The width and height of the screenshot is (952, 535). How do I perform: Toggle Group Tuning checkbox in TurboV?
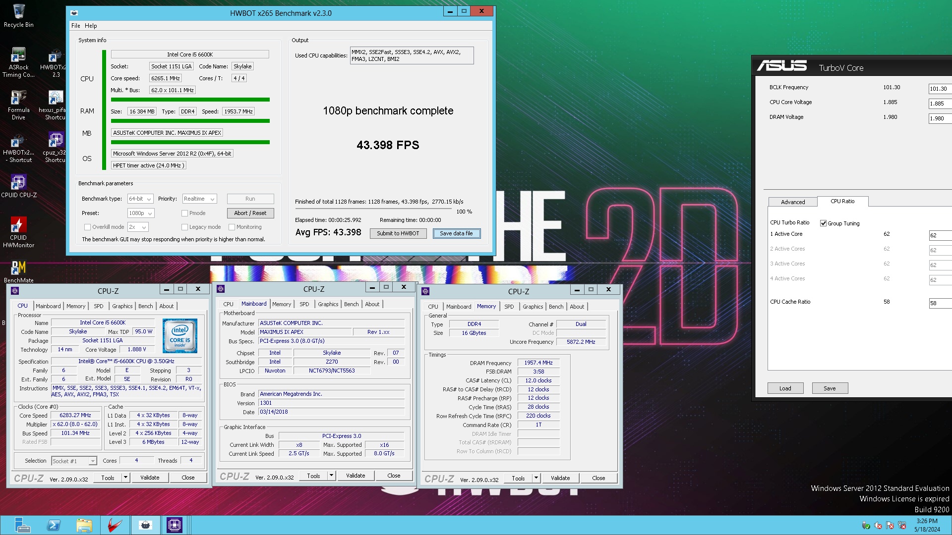(x=823, y=223)
